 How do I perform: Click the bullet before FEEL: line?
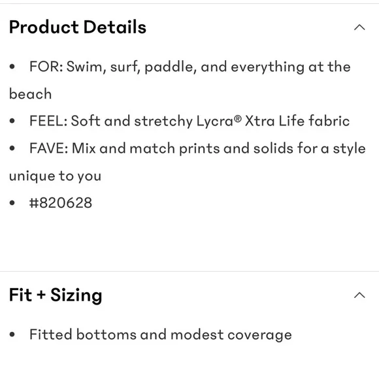point(12,121)
